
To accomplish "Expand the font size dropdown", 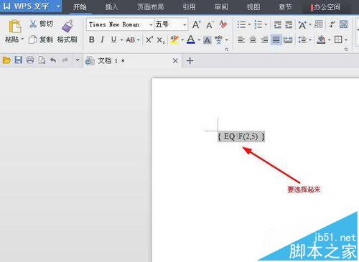I will pyautogui.click(x=185, y=24).
